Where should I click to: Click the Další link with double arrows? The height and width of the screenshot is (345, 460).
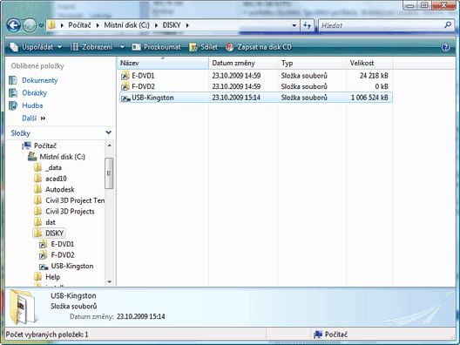coord(33,118)
